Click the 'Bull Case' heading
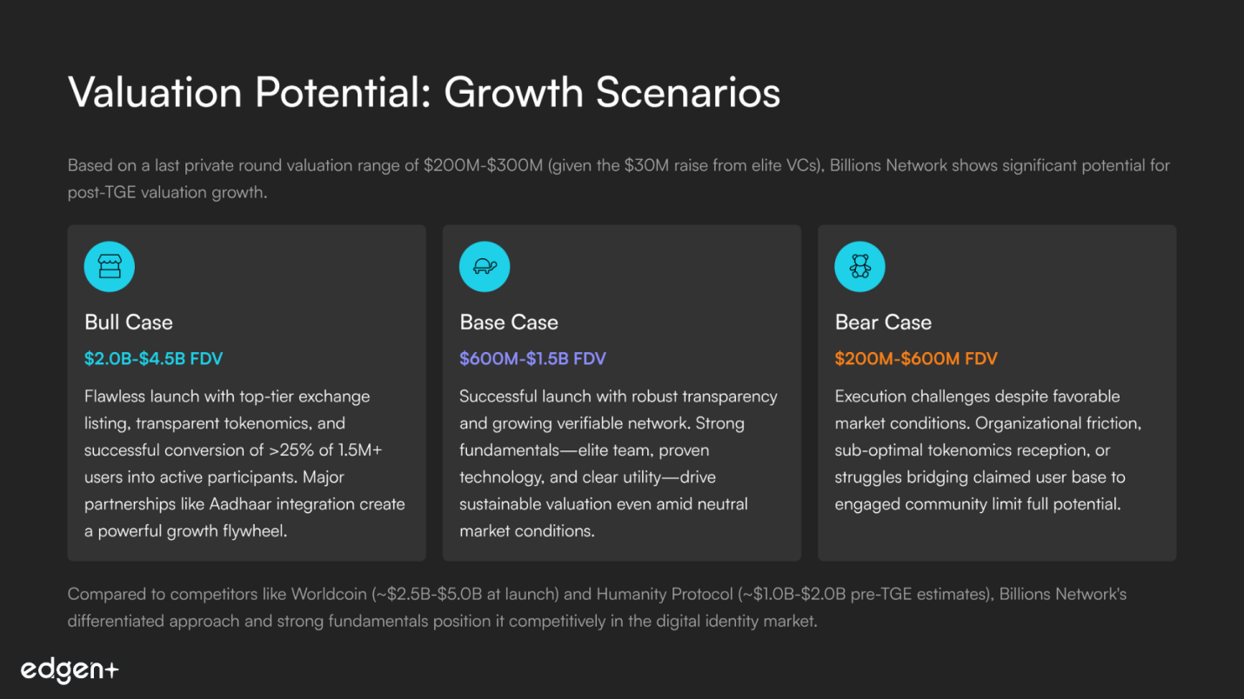The image size is (1244, 699). (129, 323)
